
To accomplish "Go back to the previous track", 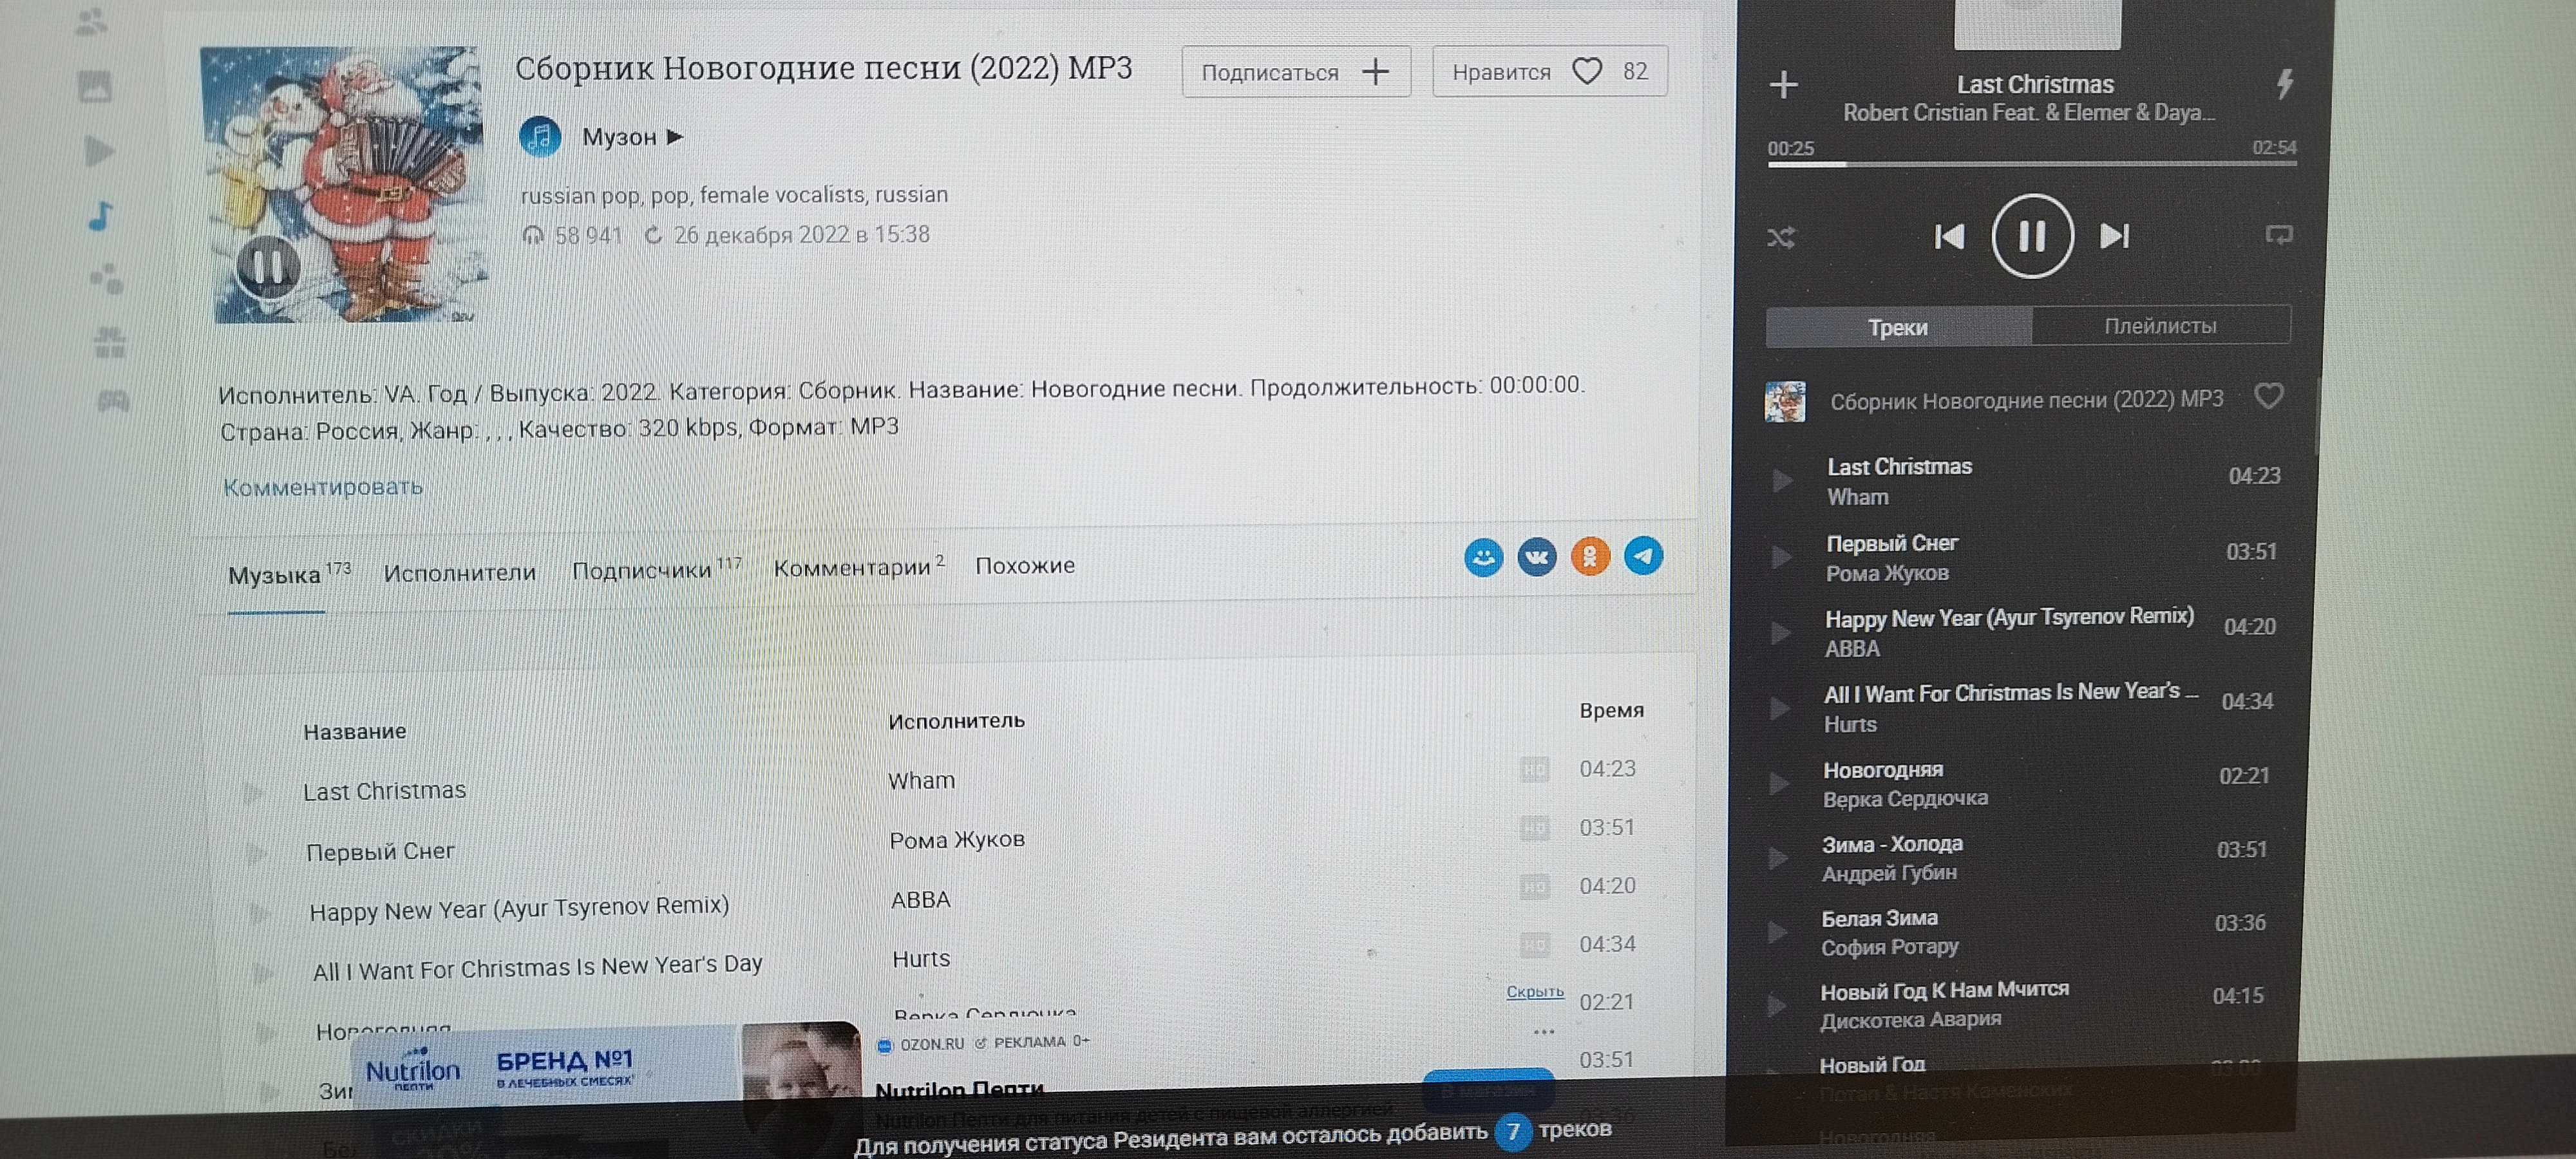I will point(1949,237).
